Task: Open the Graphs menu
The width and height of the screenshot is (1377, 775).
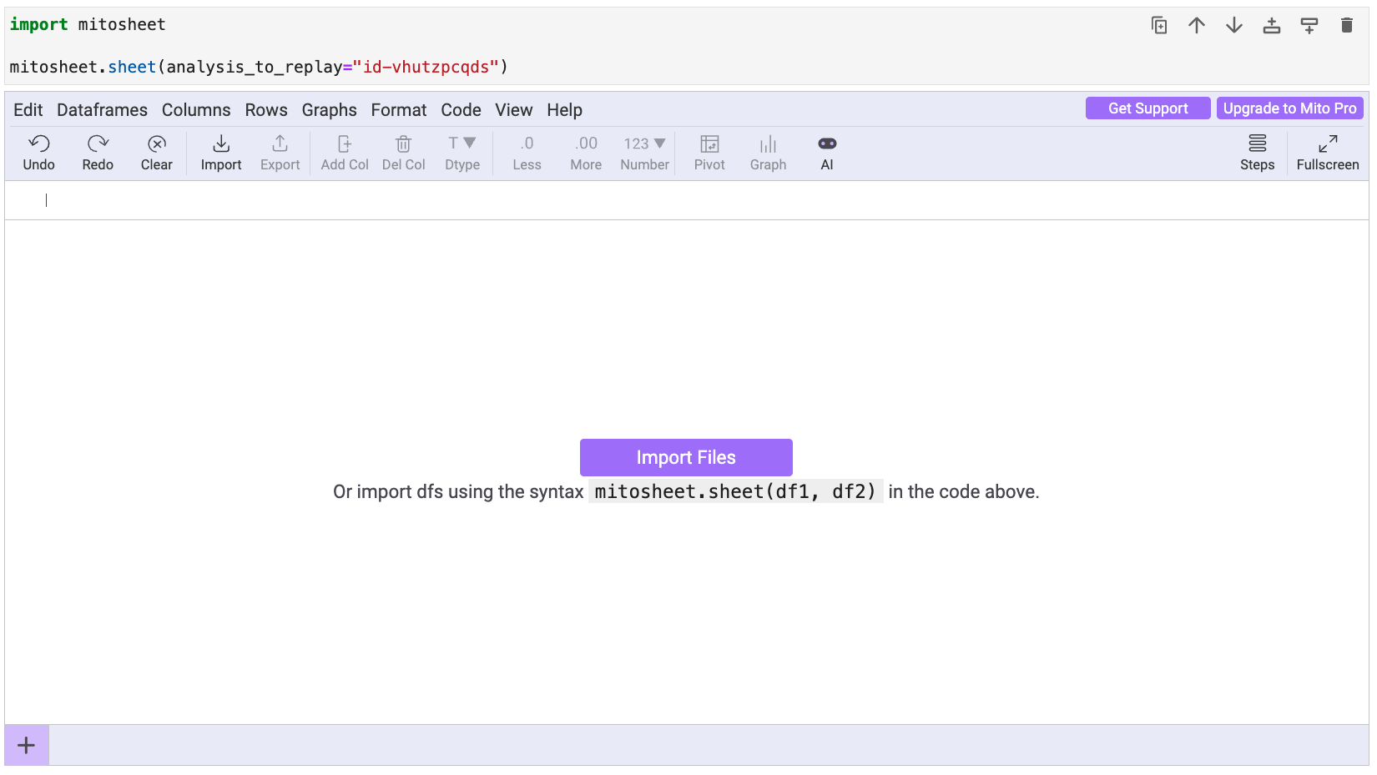Action: 329,110
